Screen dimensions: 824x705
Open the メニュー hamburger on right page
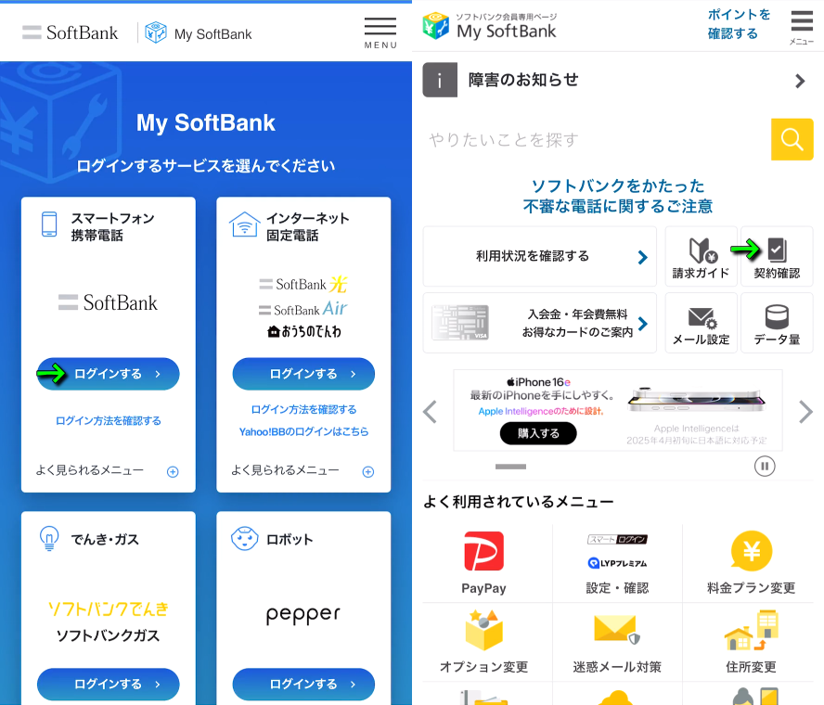click(802, 27)
